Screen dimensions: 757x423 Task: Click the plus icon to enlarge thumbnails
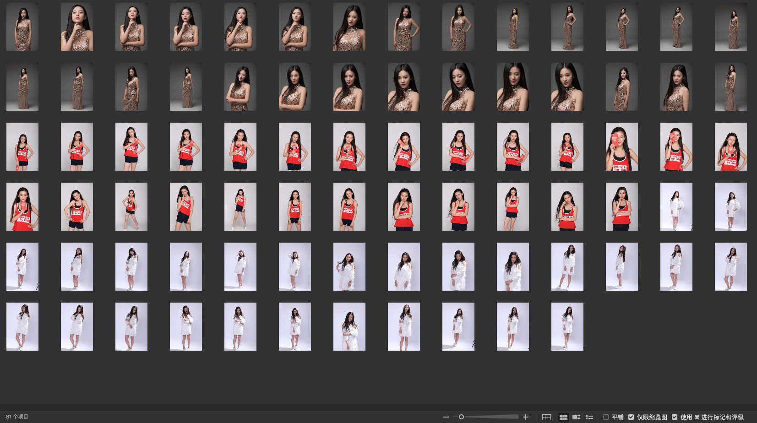(526, 417)
